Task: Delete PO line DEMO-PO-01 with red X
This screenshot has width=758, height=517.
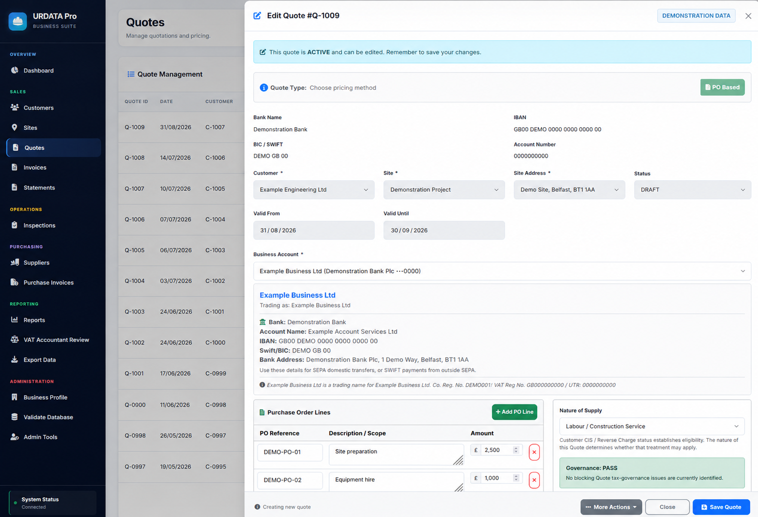Action: 534,452
